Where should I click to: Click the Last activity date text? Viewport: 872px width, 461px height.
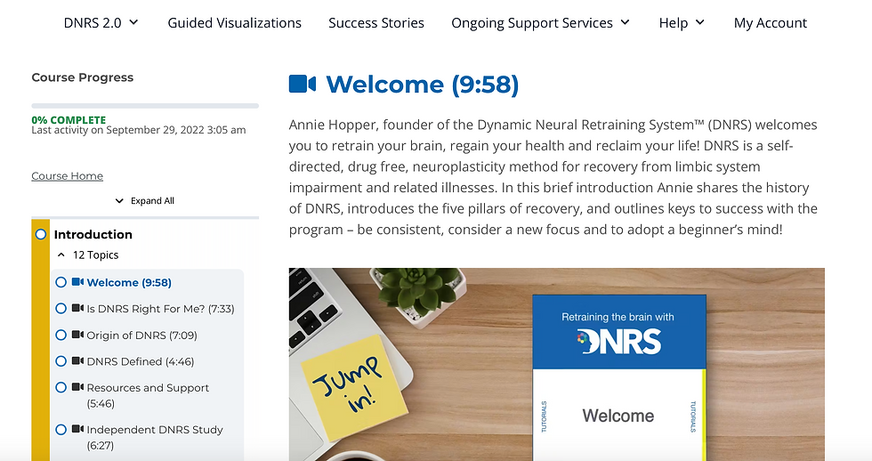139,130
